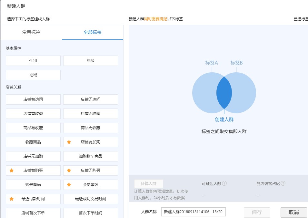Select the 最近成功交易时间 tag
This screenshot has height=218, width=308.
point(91,199)
